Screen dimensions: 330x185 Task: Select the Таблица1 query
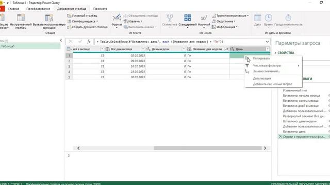[30, 46]
